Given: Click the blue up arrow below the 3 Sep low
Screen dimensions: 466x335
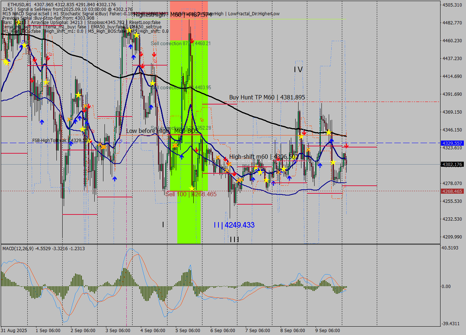Looking at the screenshot, I should 115,178.
